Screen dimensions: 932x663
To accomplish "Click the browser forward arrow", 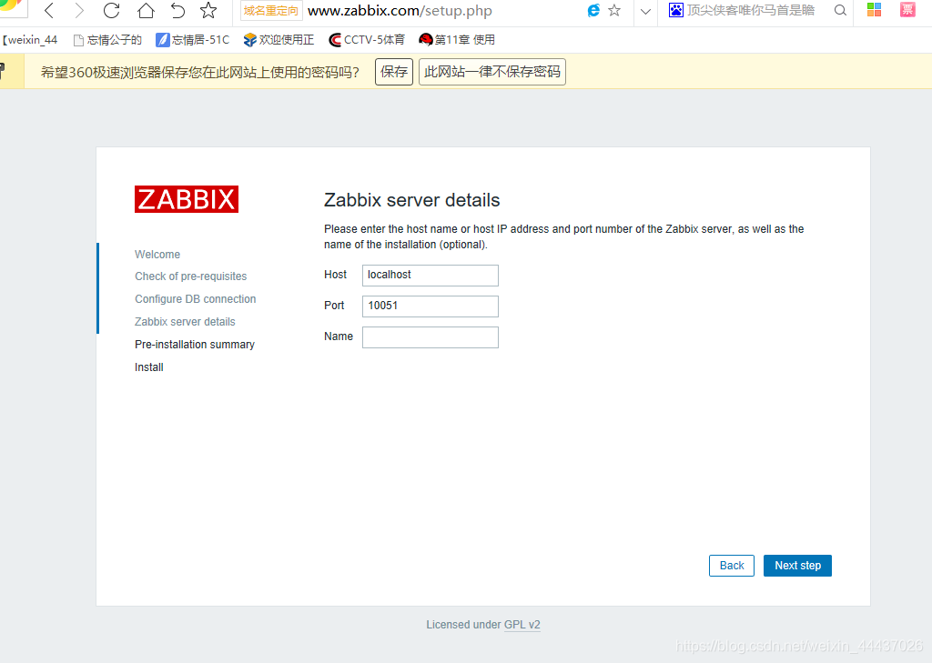I will (80, 10).
